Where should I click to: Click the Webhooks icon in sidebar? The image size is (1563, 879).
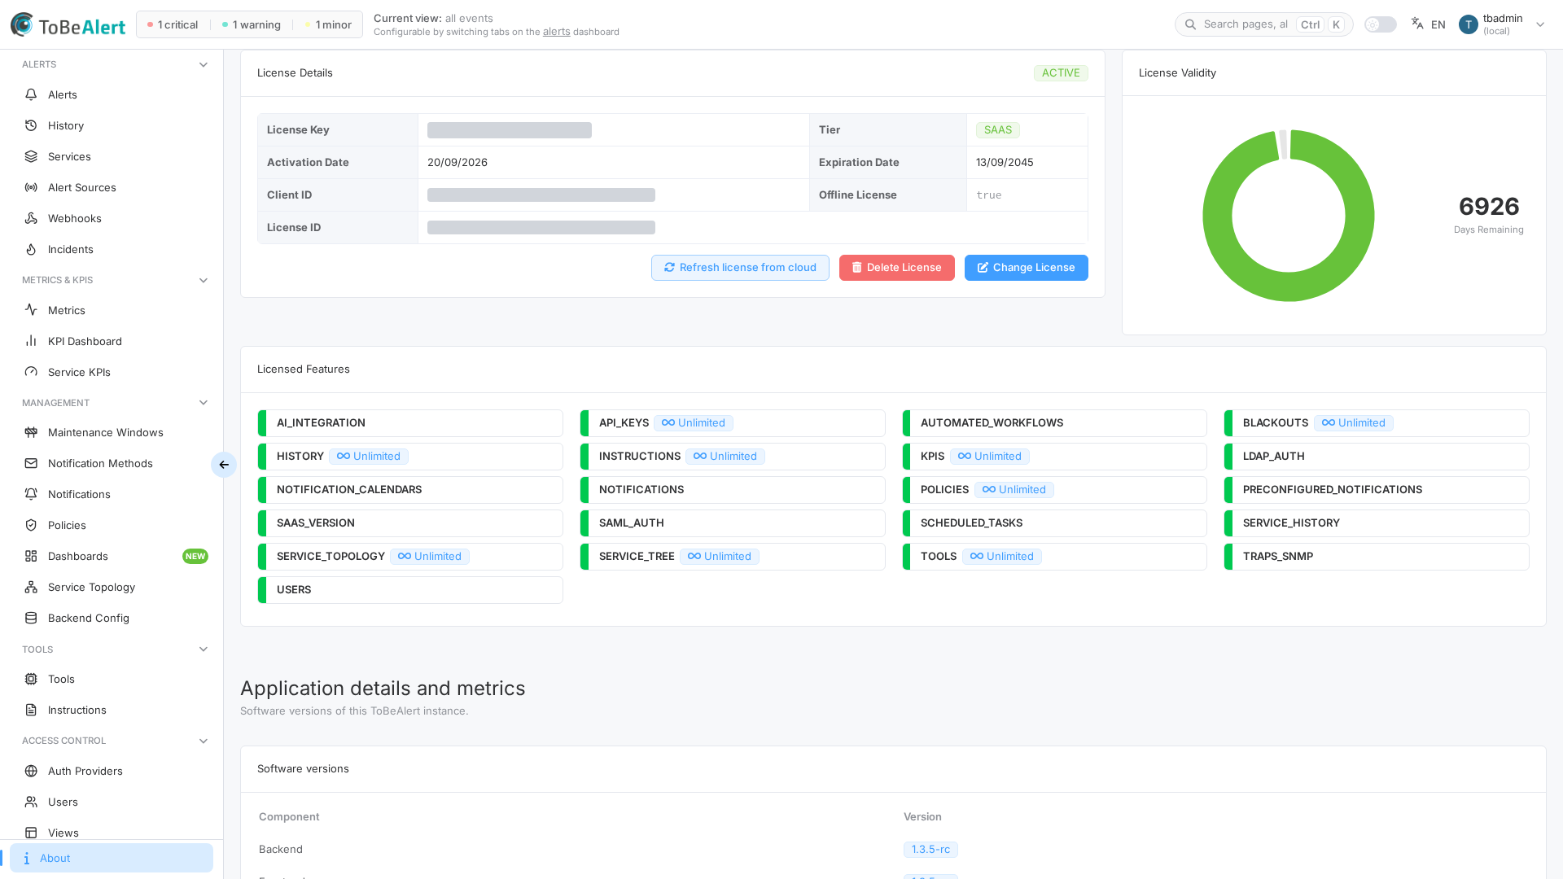(31, 218)
